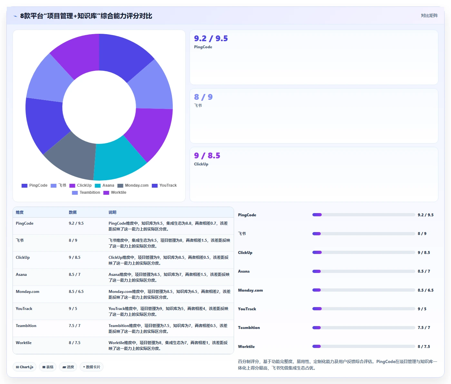Click the 7.5 / 7 table cell
Viewport: 451px width, 384px height.
74,326
